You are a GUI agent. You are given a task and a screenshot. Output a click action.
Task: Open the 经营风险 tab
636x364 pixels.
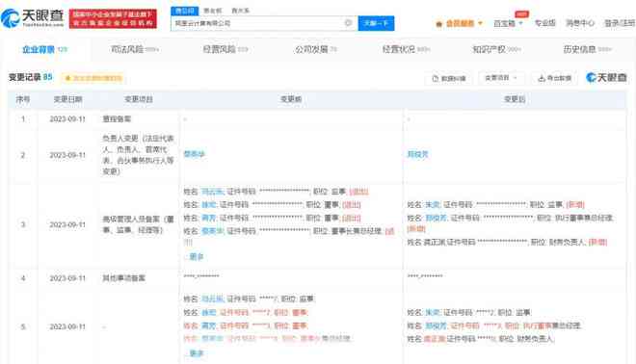pos(225,49)
